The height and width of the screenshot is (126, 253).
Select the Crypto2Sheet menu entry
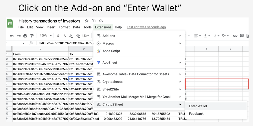point(139,104)
